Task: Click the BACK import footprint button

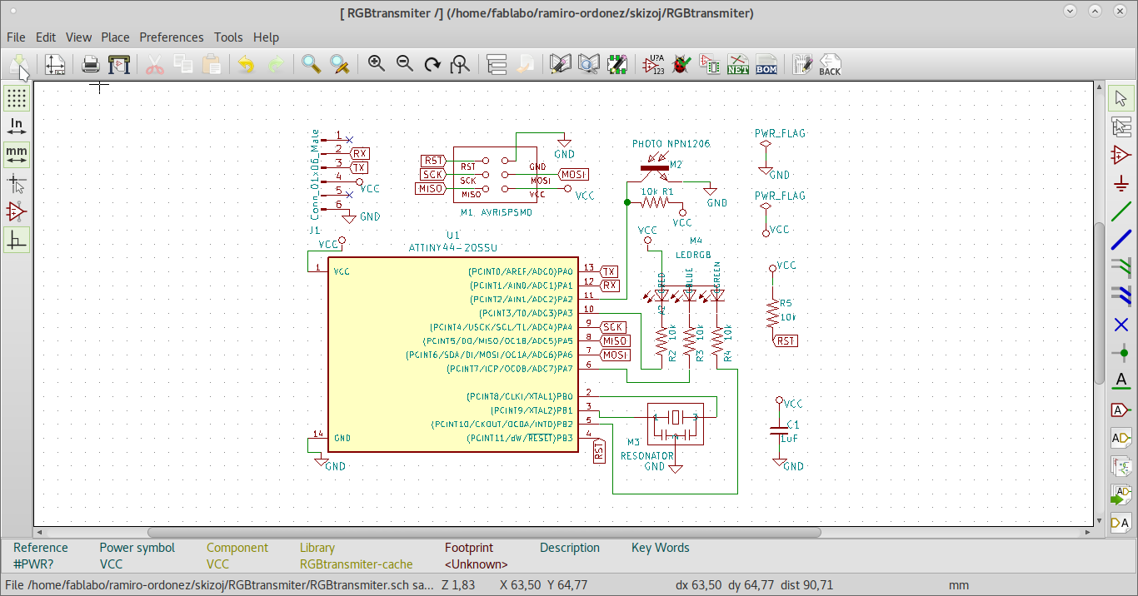Action: pyautogui.click(x=830, y=64)
